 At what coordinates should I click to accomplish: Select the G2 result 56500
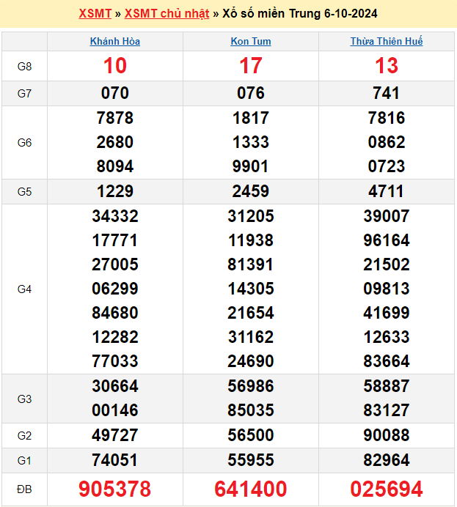251,435
